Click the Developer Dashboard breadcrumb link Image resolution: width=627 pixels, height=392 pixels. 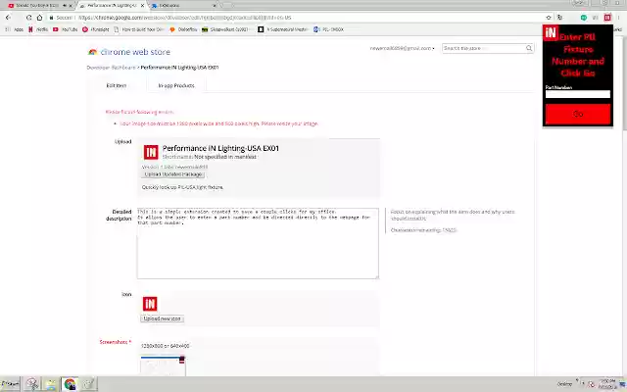click(111, 68)
